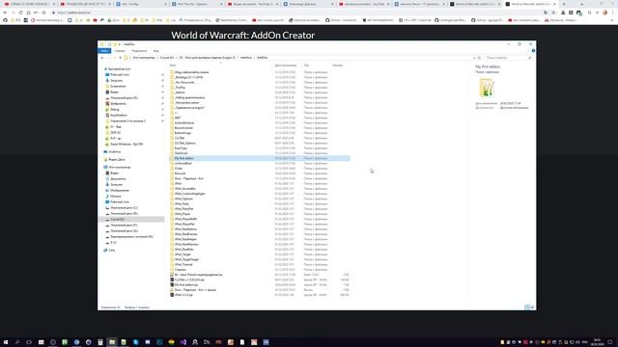Image resolution: width=618 pixels, height=347 pixels.
Task: Select Локальный диск (C:) in sidebar
Action: [x=125, y=208]
